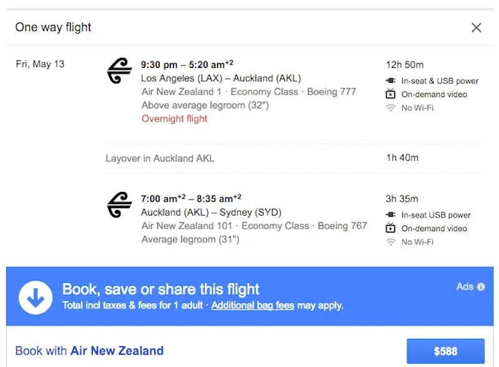The height and width of the screenshot is (367, 499).
Task: Click on-demand video icon for Sydney flight
Action: (390, 228)
